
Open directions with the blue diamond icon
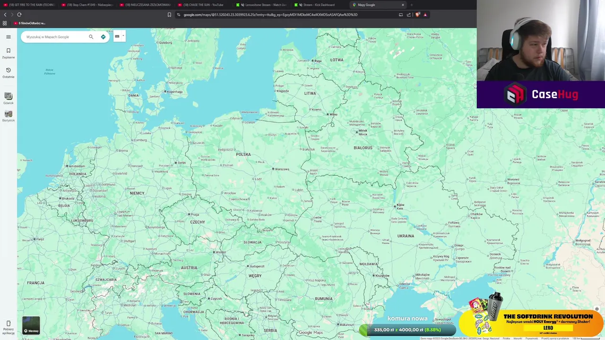[x=103, y=37]
